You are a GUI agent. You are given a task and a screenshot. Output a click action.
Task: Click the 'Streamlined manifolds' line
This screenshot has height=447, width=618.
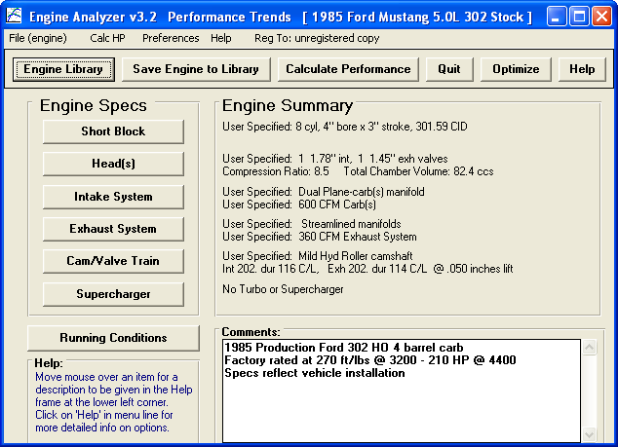tap(312, 224)
